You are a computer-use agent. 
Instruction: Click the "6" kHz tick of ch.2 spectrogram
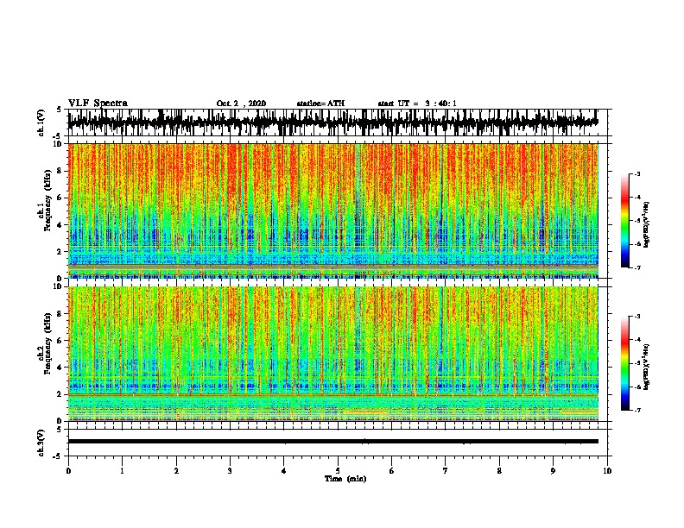[60, 341]
